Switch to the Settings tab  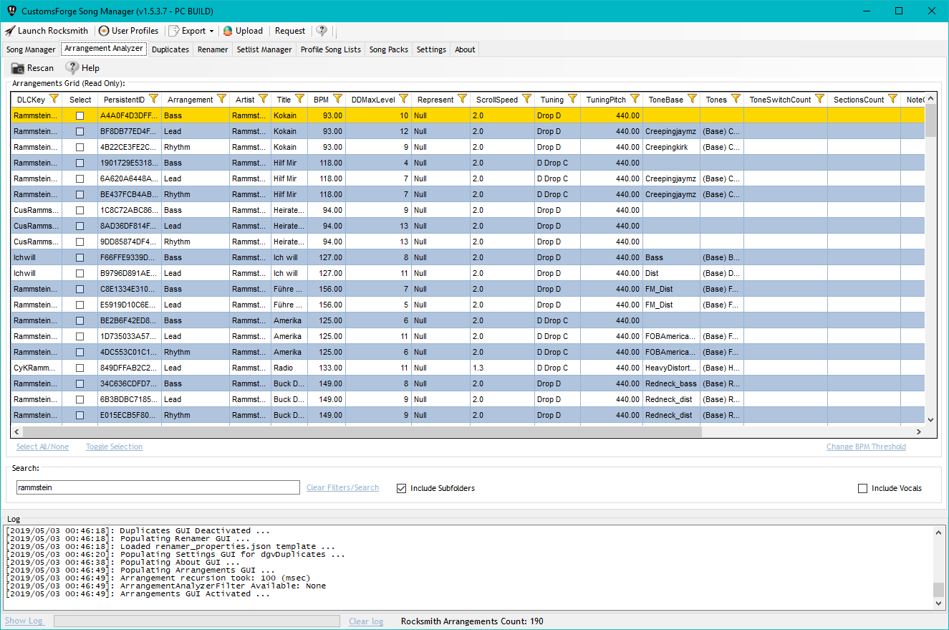[430, 49]
